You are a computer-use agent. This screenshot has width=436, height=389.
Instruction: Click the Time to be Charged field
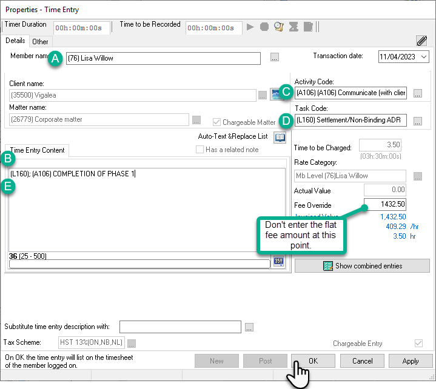pos(380,145)
